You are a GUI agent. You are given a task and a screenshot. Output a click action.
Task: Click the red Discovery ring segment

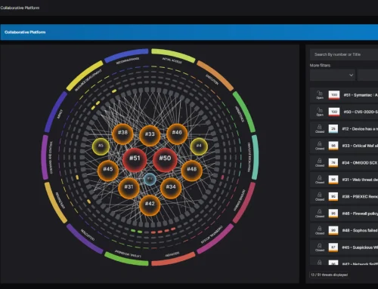click(x=173, y=260)
